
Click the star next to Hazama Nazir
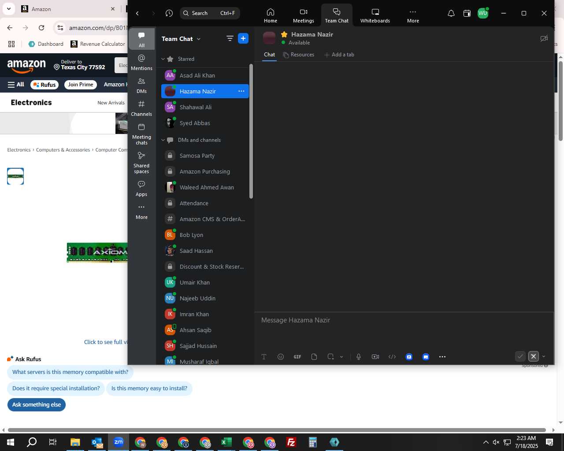coord(284,34)
